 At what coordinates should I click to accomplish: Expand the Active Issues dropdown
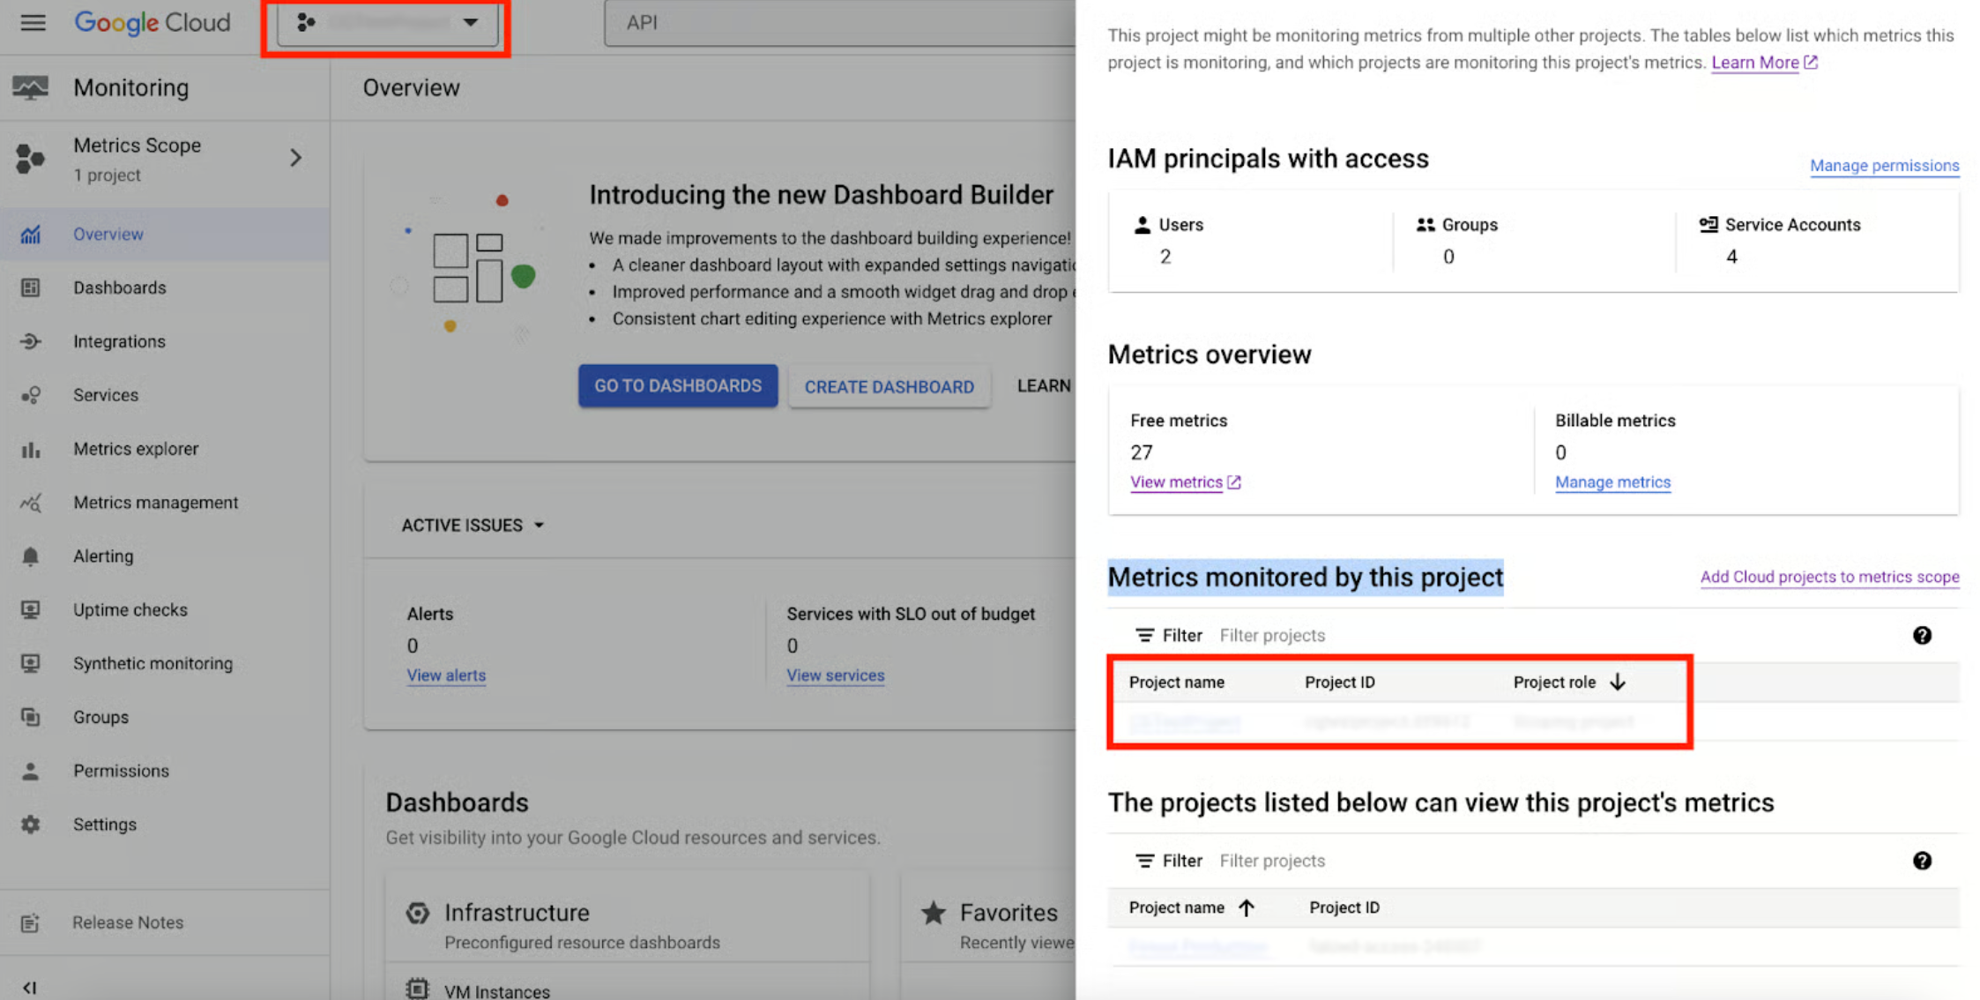point(473,526)
